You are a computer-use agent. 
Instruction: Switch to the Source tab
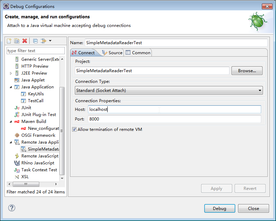pos(112,53)
